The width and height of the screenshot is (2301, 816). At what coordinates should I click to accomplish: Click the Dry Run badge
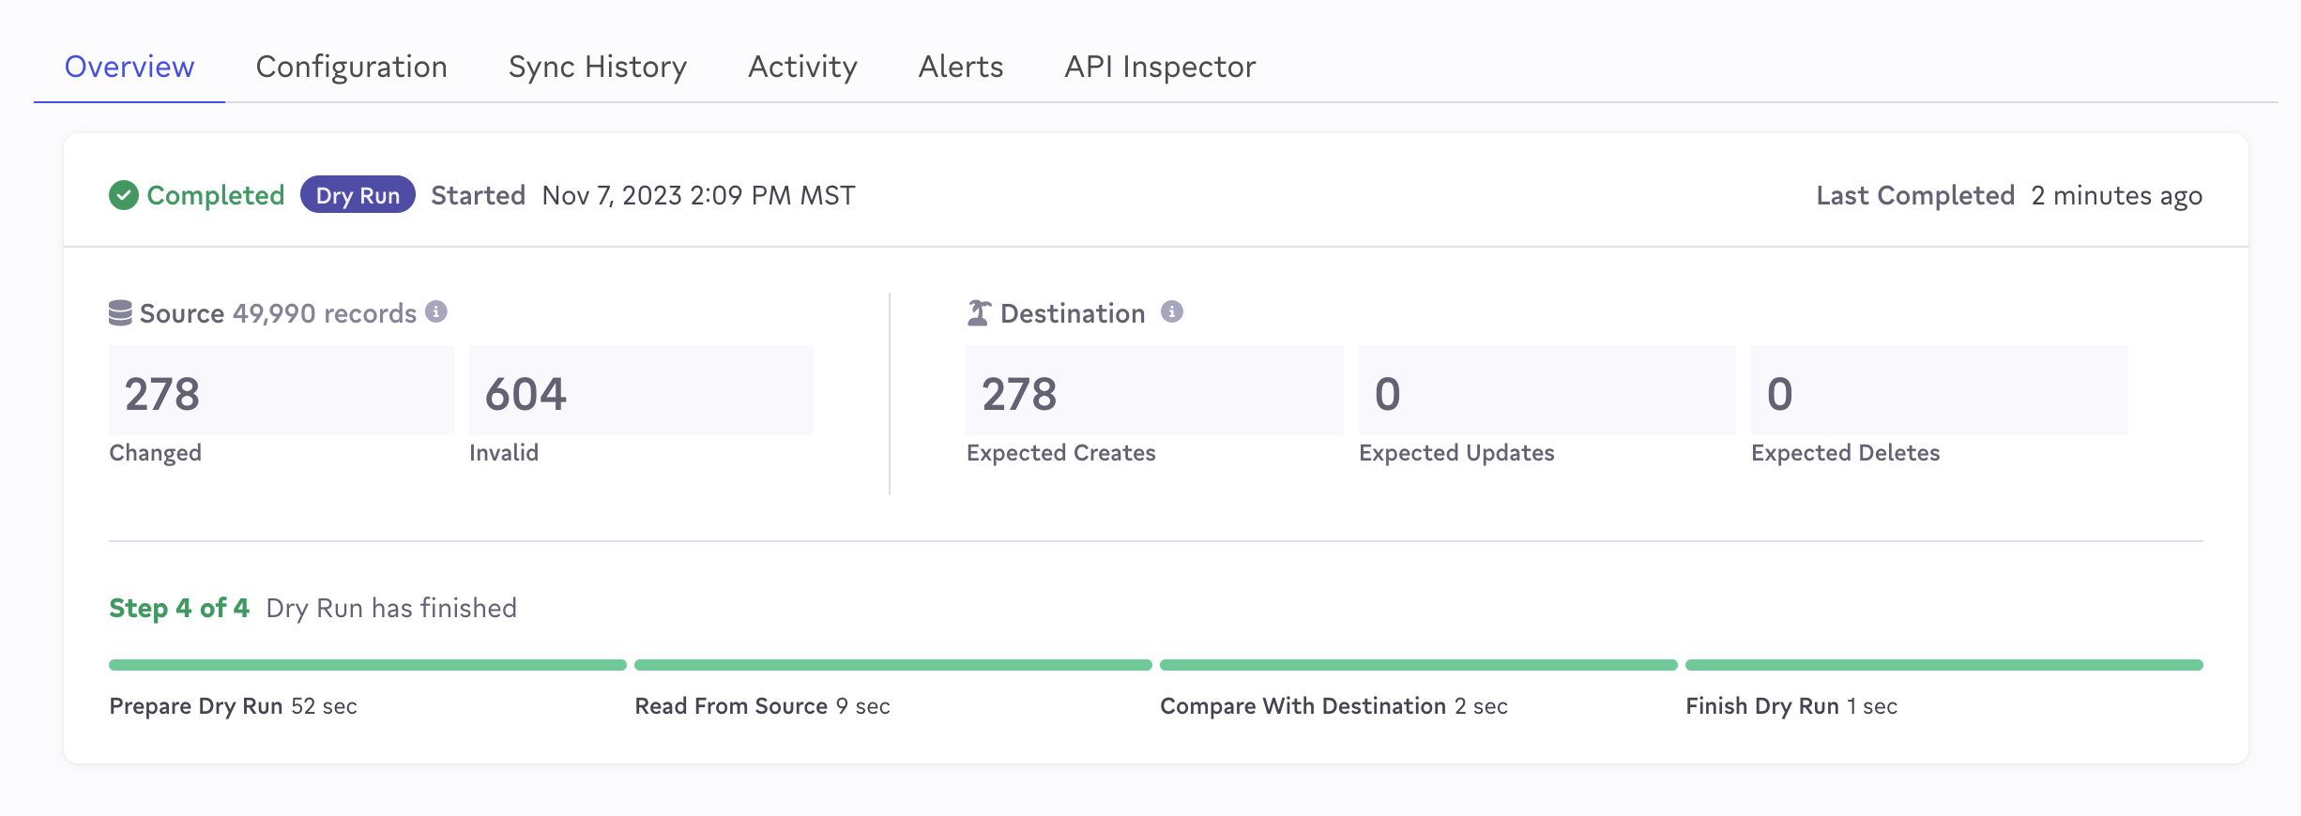coord(358,195)
